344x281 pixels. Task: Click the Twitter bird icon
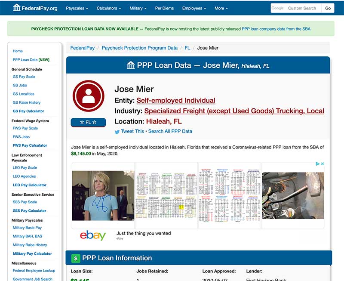pyautogui.click(x=117, y=132)
